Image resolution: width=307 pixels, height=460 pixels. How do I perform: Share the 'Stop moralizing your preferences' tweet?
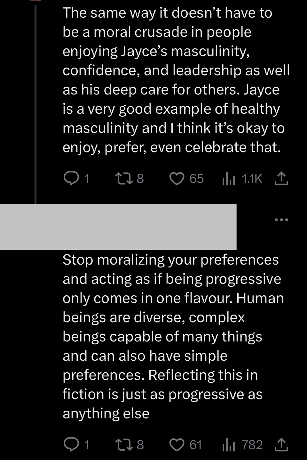pyautogui.click(x=281, y=445)
